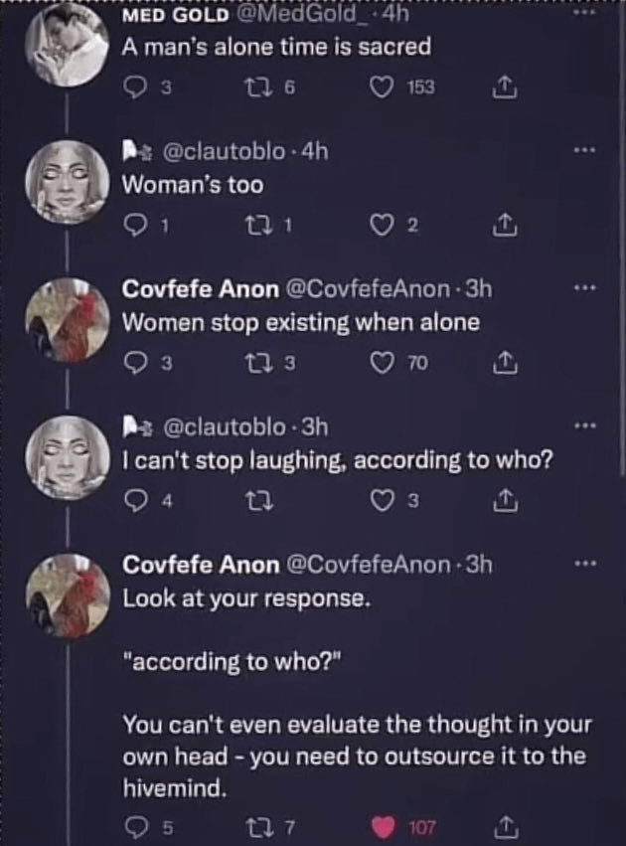Open more options on MED GOLD's tweet
626x846 pixels.
[x=584, y=11]
